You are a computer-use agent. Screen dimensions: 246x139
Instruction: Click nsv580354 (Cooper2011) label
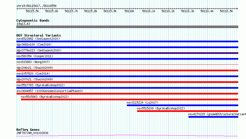[x=35, y=56]
